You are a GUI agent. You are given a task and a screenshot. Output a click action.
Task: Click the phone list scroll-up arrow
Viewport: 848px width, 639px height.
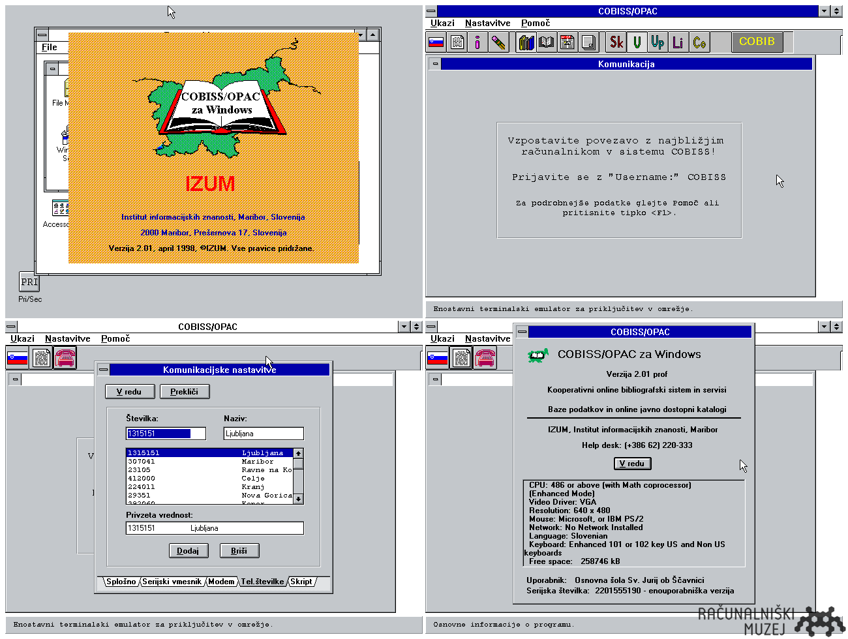[x=298, y=453]
